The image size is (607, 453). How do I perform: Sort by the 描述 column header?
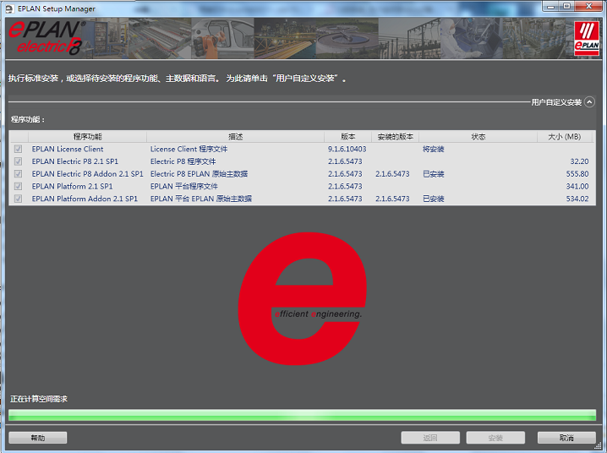(235, 136)
